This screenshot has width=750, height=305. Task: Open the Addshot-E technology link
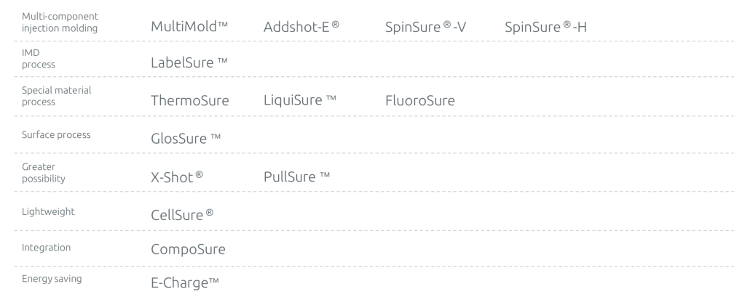point(301,28)
